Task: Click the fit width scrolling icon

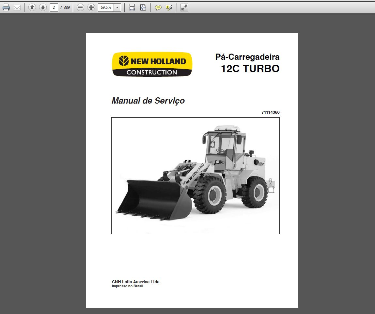Action: [132, 8]
